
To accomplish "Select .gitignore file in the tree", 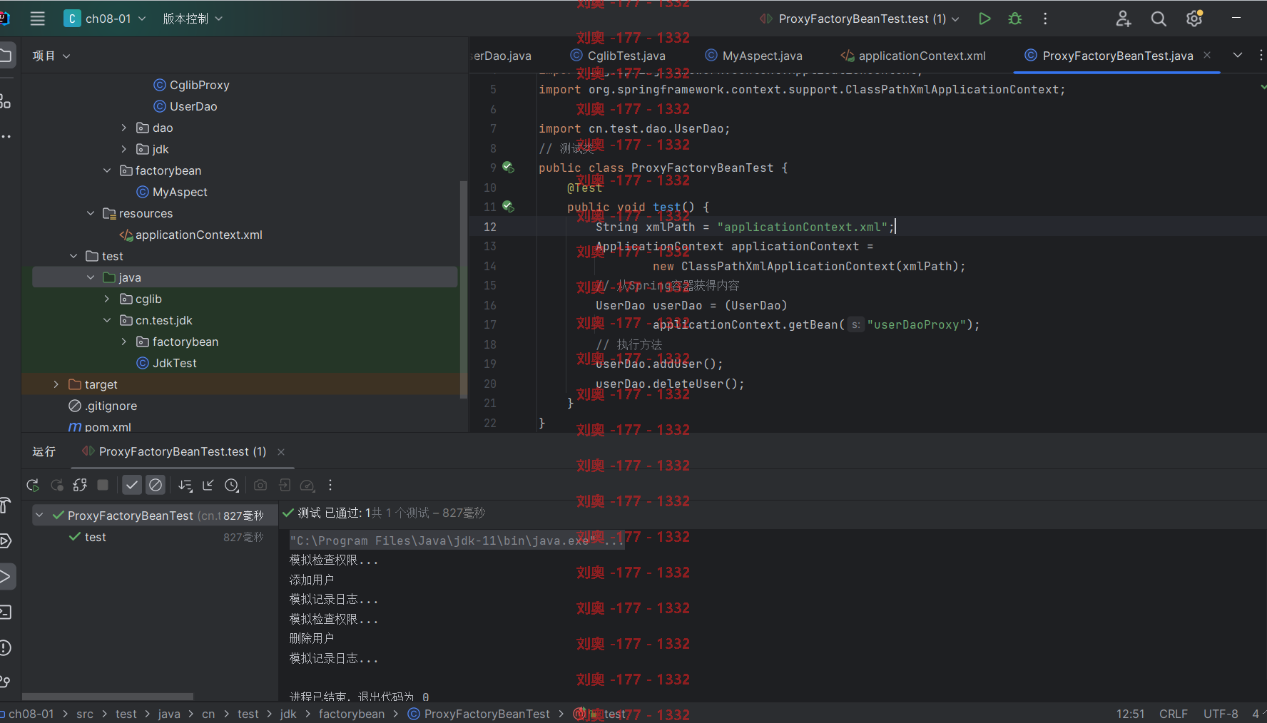I will click(x=103, y=406).
